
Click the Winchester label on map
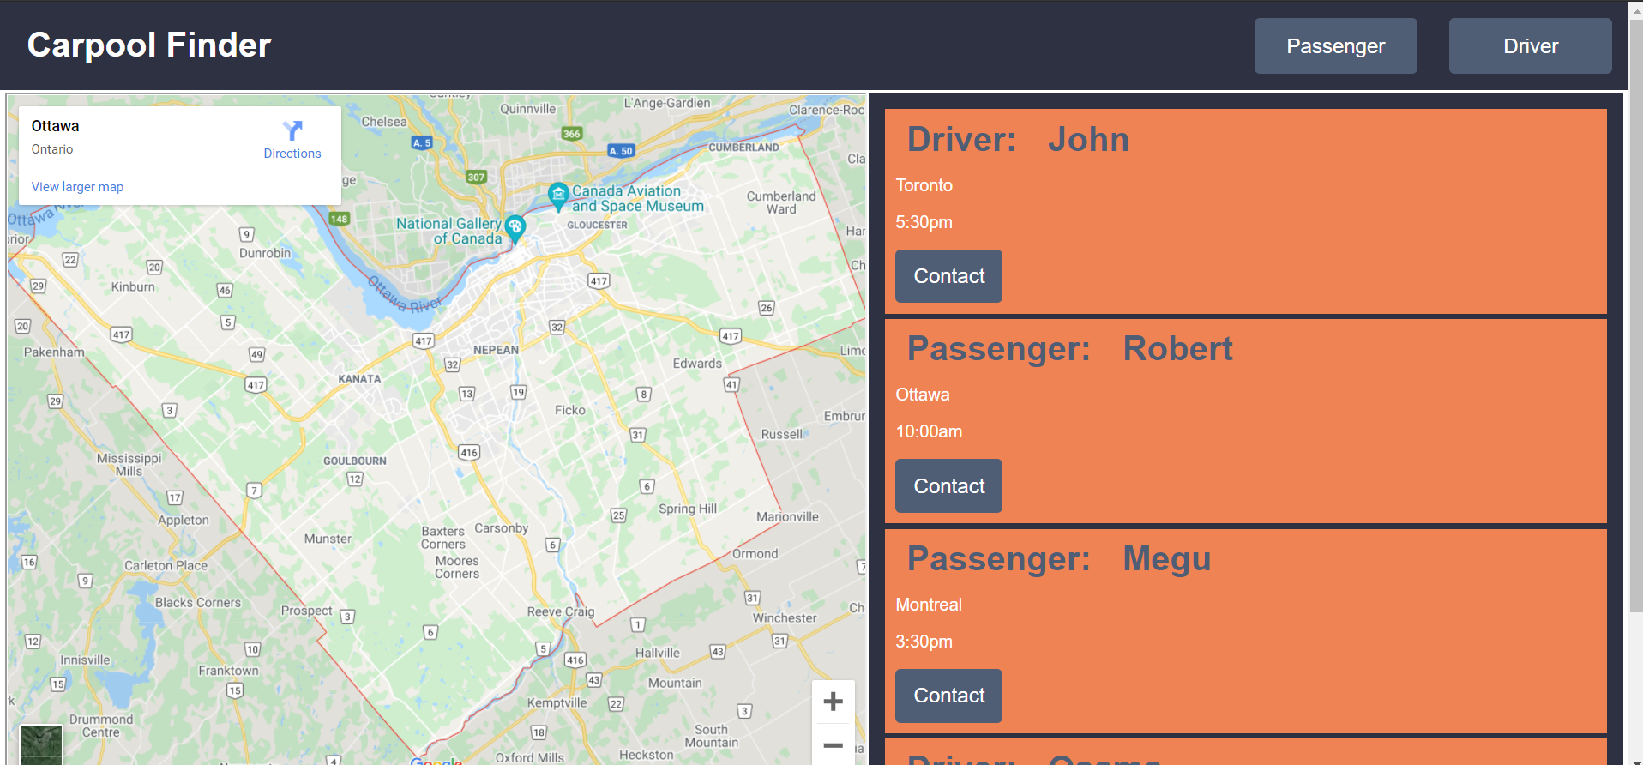[x=785, y=617]
